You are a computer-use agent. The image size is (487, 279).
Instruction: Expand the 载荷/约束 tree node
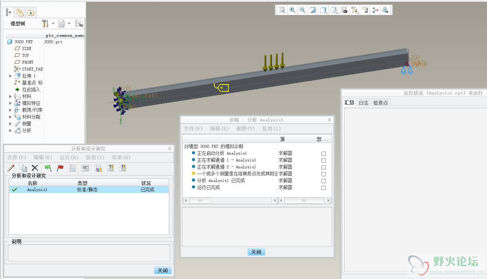(x=10, y=110)
